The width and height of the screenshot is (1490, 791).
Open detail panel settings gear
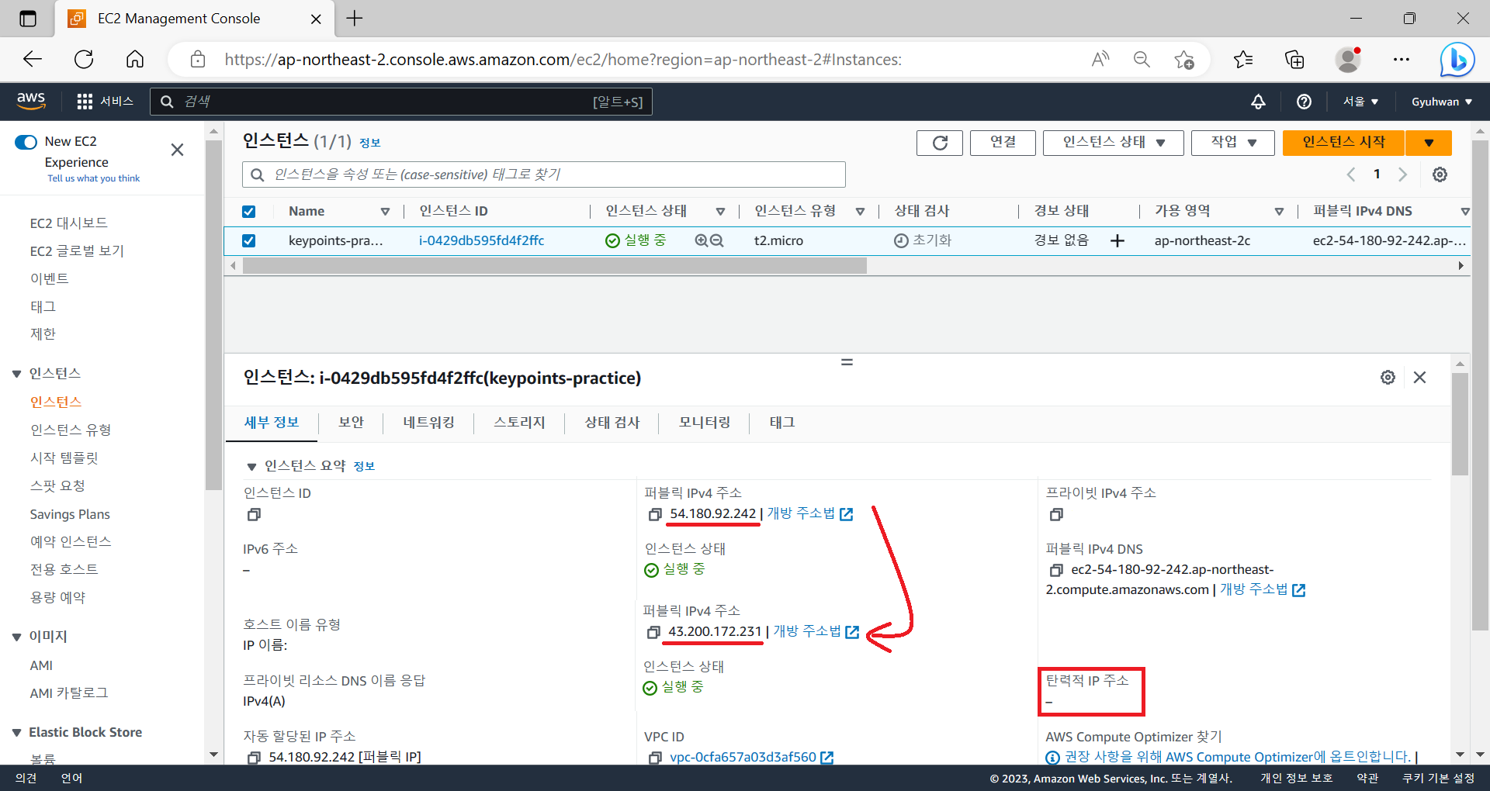click(1388, 377)
